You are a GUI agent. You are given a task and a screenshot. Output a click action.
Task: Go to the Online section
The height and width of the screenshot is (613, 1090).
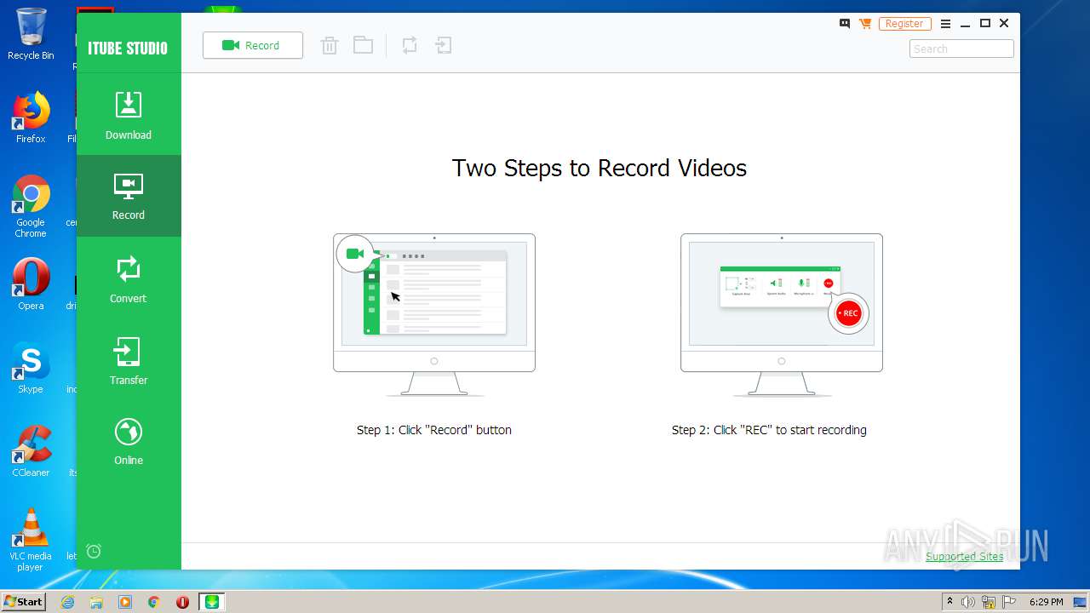click(x=129, y=441)
